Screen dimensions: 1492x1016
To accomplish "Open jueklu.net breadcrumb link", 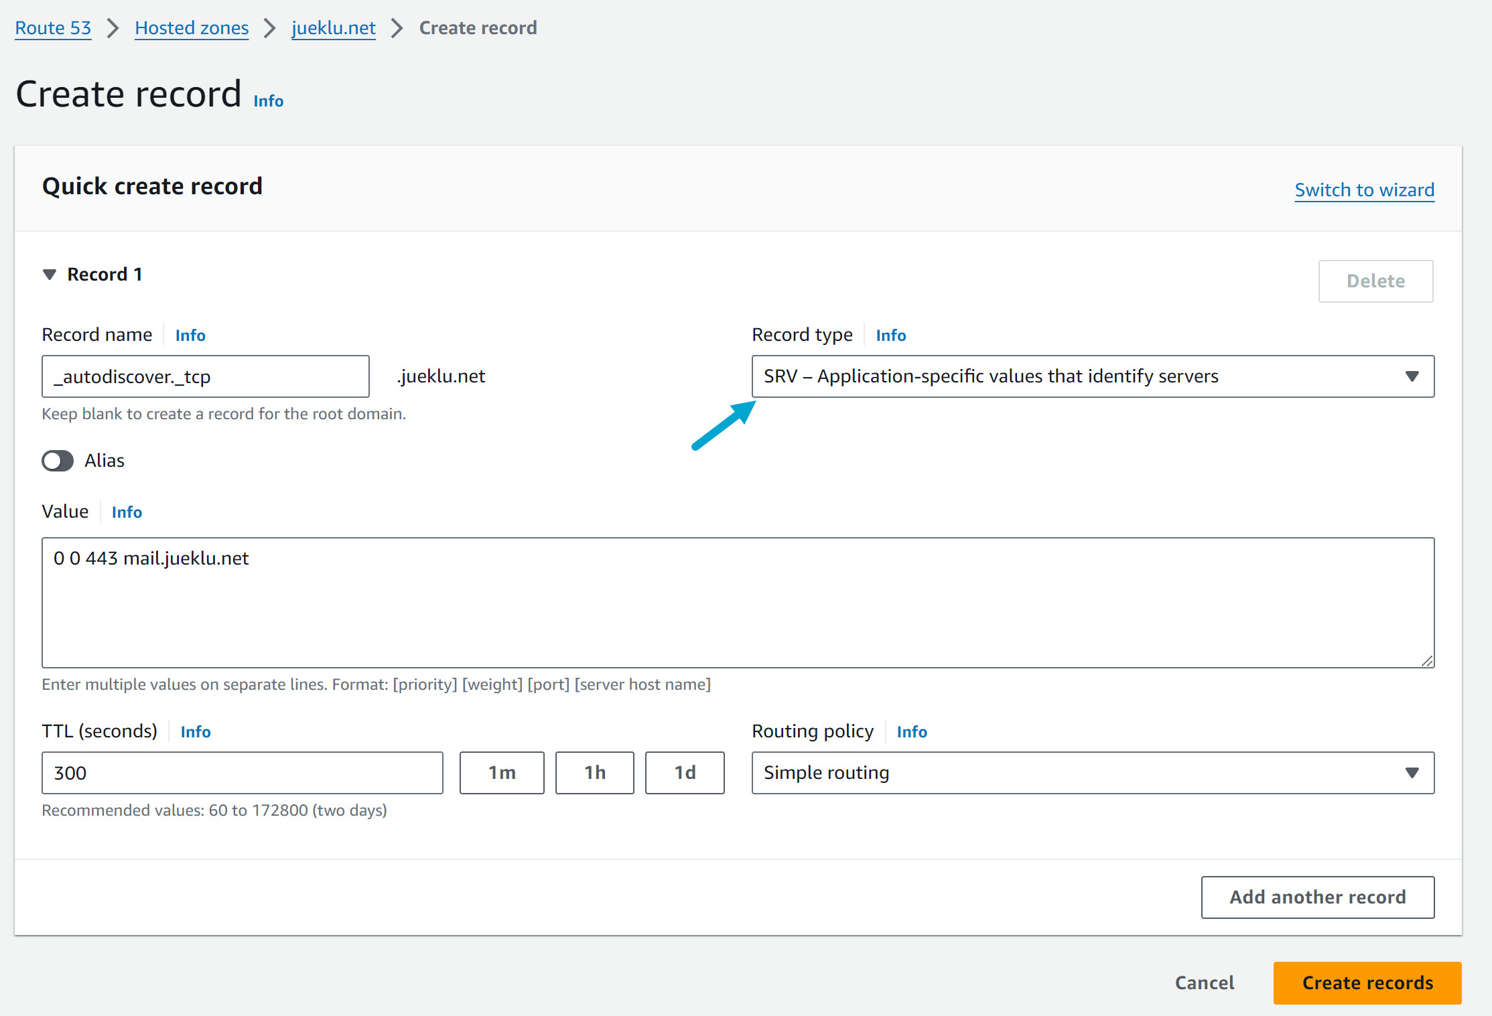I will tap(333, 28).
